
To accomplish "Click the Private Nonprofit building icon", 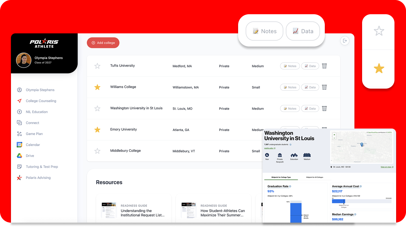I will point(280,155).
